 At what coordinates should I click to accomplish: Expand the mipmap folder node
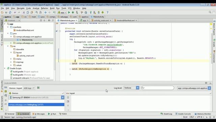pyautogui.click(x=11, y=62)
